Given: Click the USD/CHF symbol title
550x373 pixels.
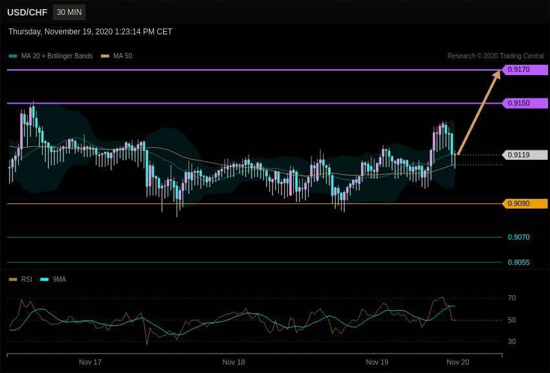Looking at the screenshot, I should tap(27, 12).
